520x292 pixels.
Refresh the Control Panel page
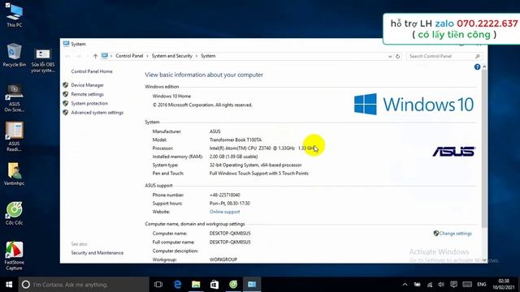coord(397,56)
